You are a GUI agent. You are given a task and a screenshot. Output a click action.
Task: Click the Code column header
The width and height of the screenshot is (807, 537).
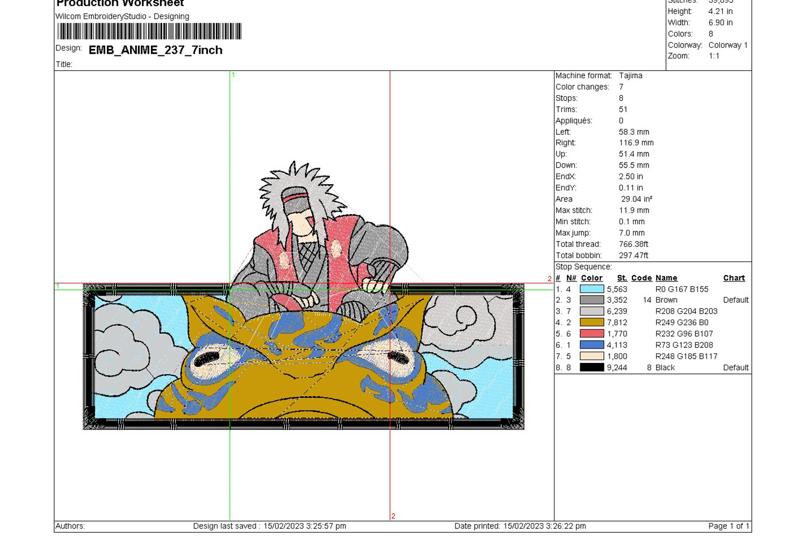(x=642, y=278)
